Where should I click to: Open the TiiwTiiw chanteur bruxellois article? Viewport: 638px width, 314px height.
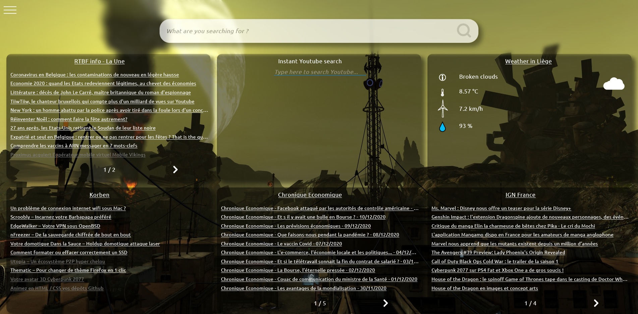pyautogui.click(x=102, y=101)
